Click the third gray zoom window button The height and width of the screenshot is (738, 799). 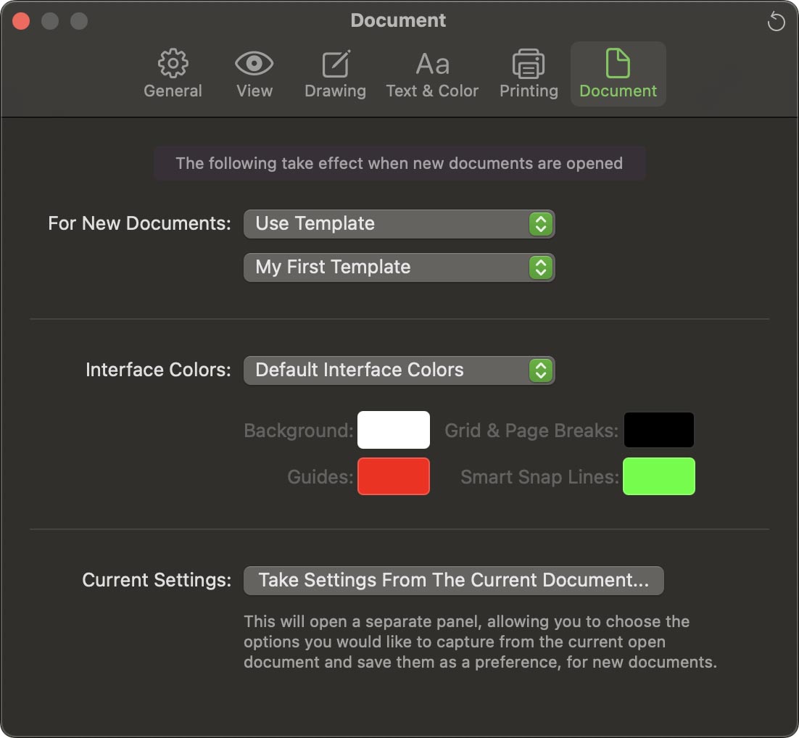tap(78, 21)
